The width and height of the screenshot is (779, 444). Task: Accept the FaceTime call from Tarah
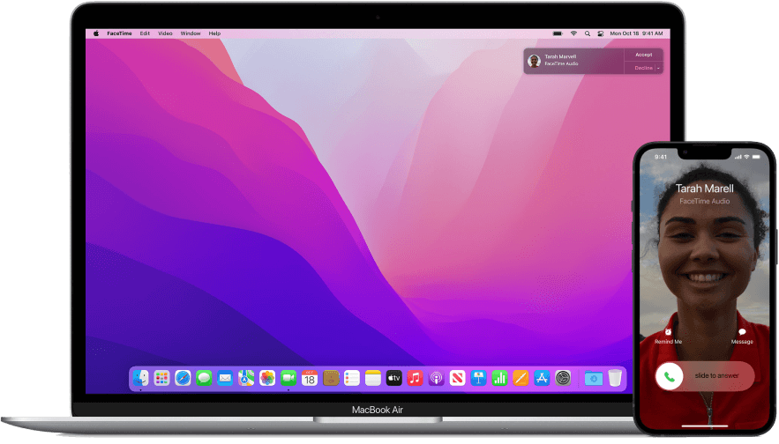pos(643,55)
